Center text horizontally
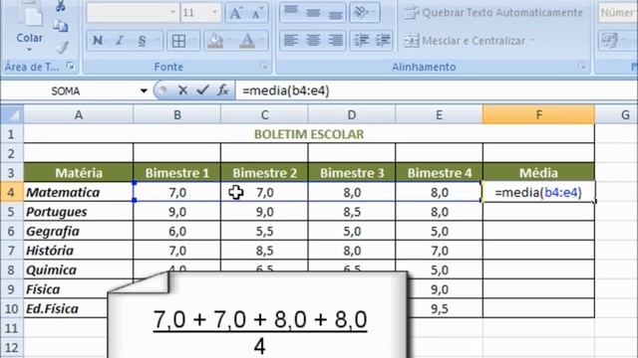The width and height of the screenshot is (638, 358). tap(313, 40)
